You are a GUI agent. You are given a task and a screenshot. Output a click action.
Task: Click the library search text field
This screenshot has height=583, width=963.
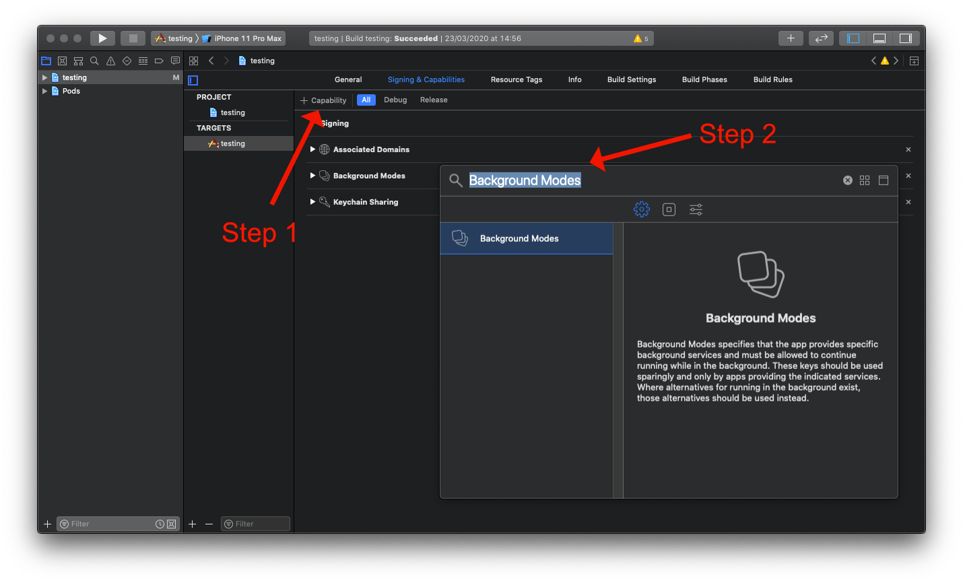(653, 180)
